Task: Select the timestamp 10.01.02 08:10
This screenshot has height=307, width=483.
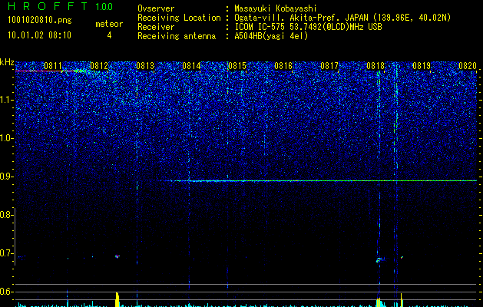Action: point(39,35)
